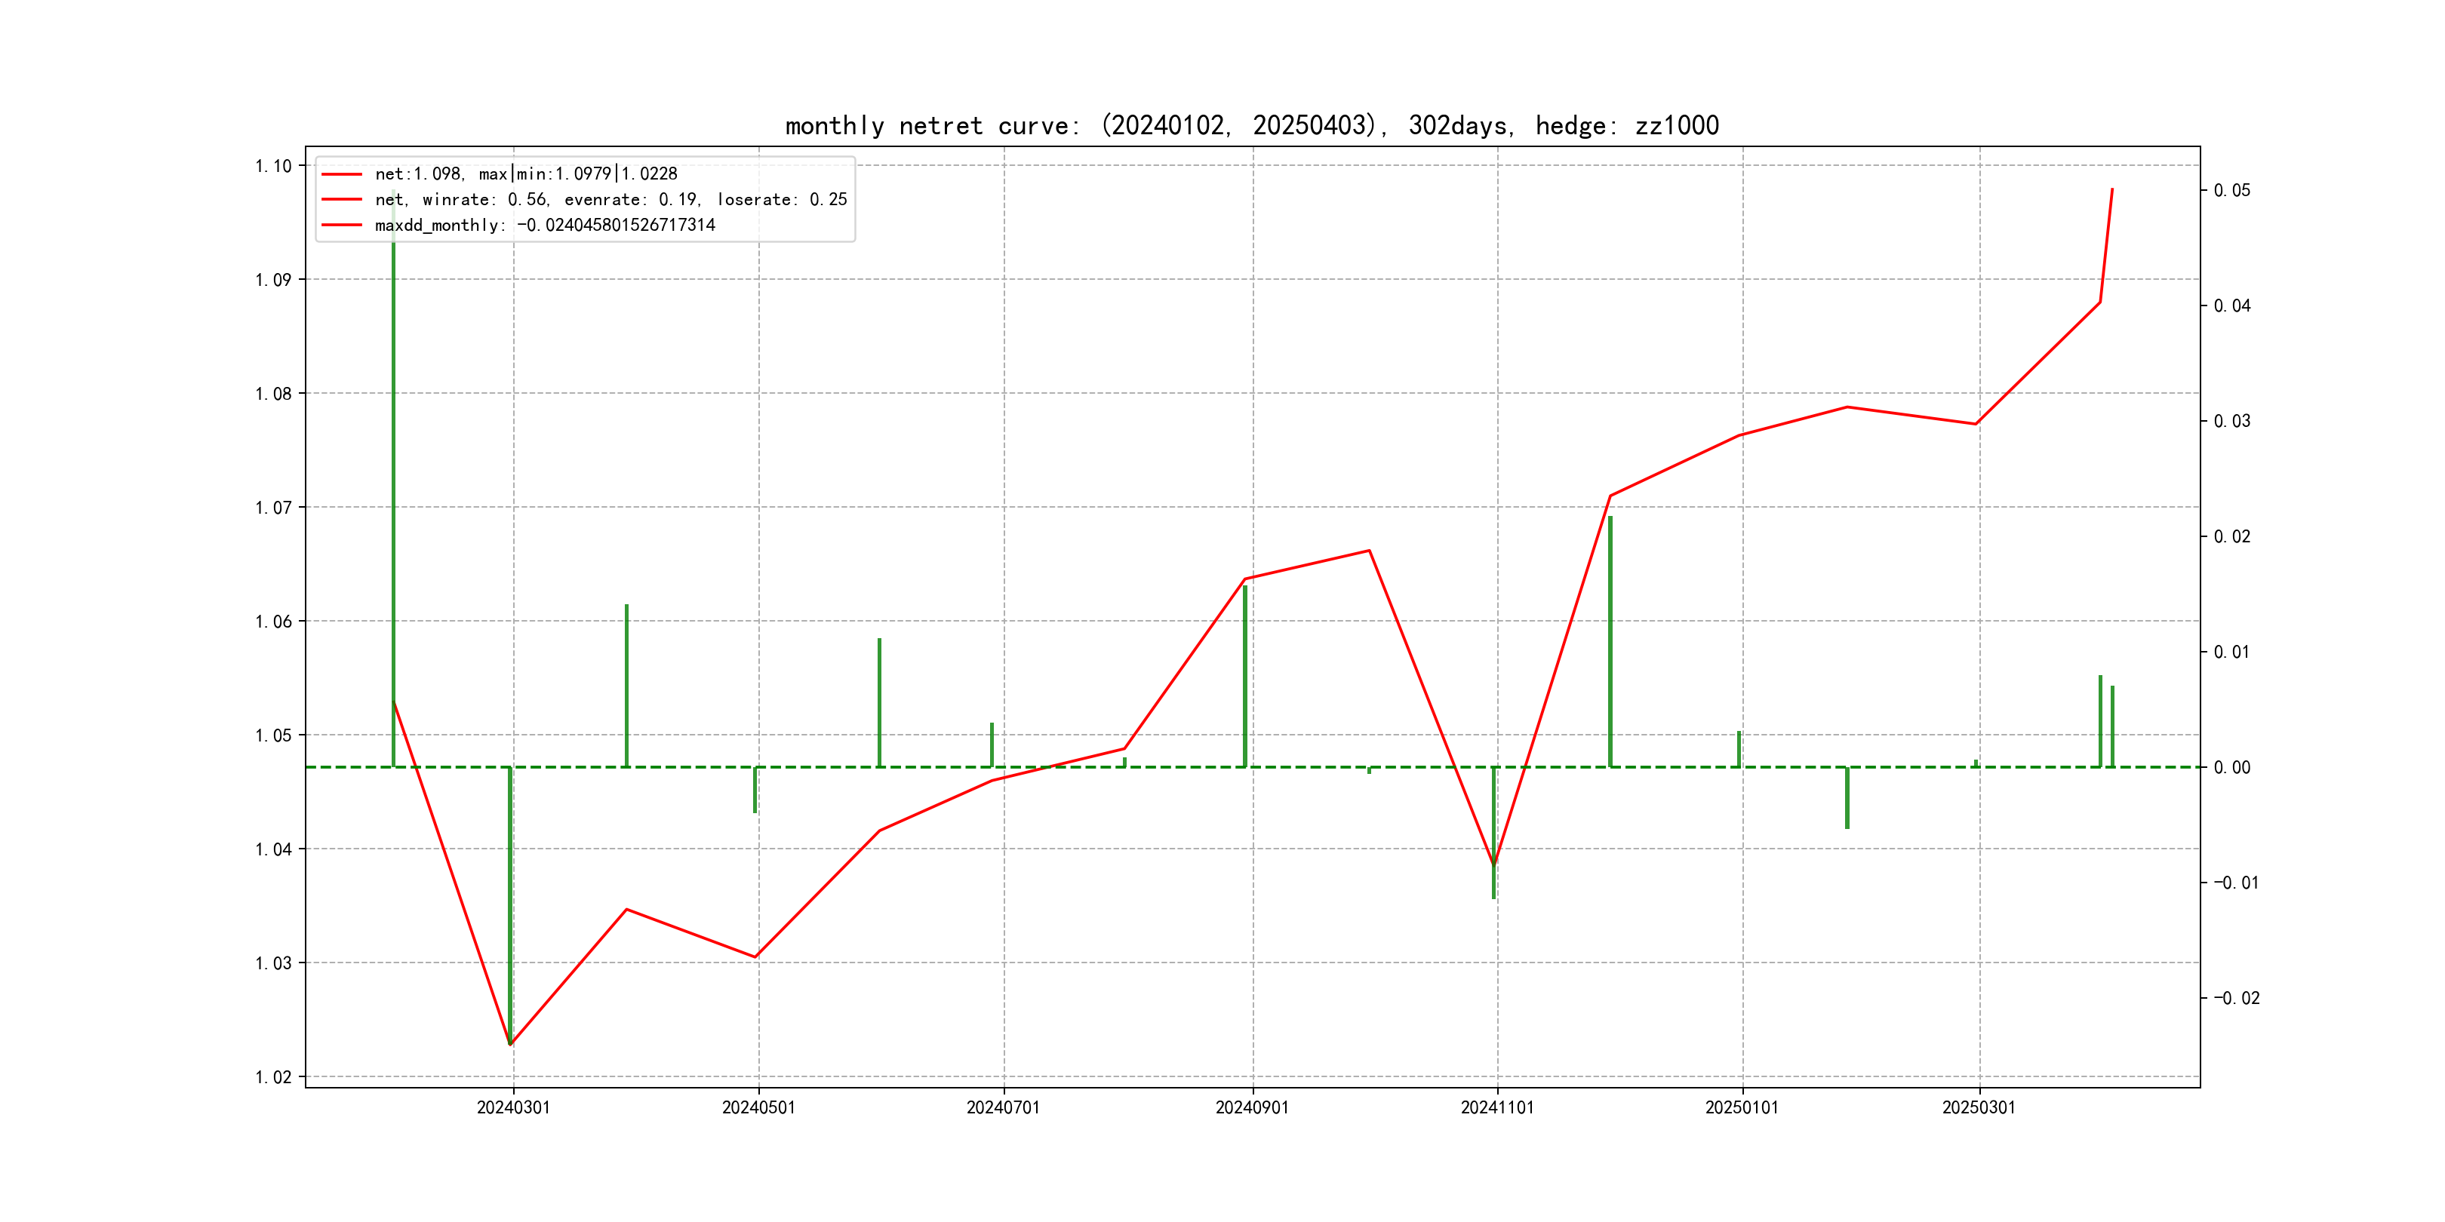Image resolution: width=2445 pixels, height=1222 pixels.
Task: Click the 20240901 x-axis date label
Action: [1252, 1107]
